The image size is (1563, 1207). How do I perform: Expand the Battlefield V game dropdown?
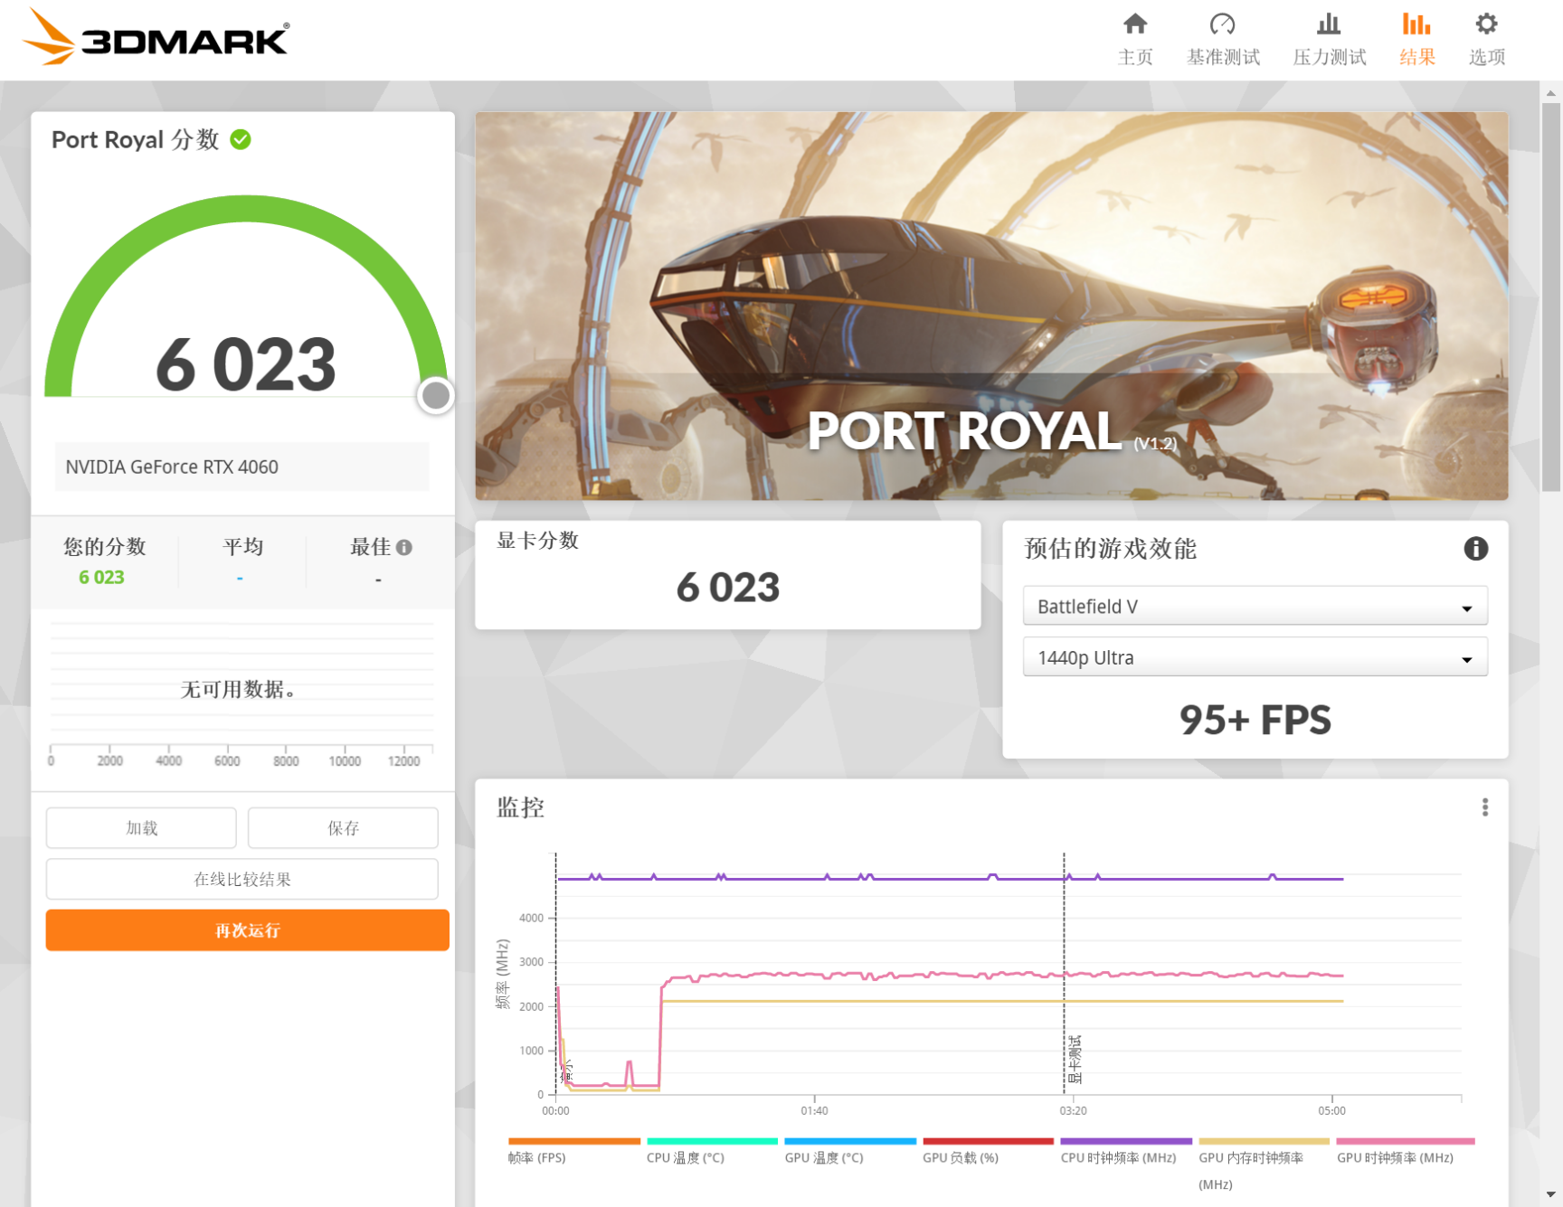click(x=1255, y=606)
